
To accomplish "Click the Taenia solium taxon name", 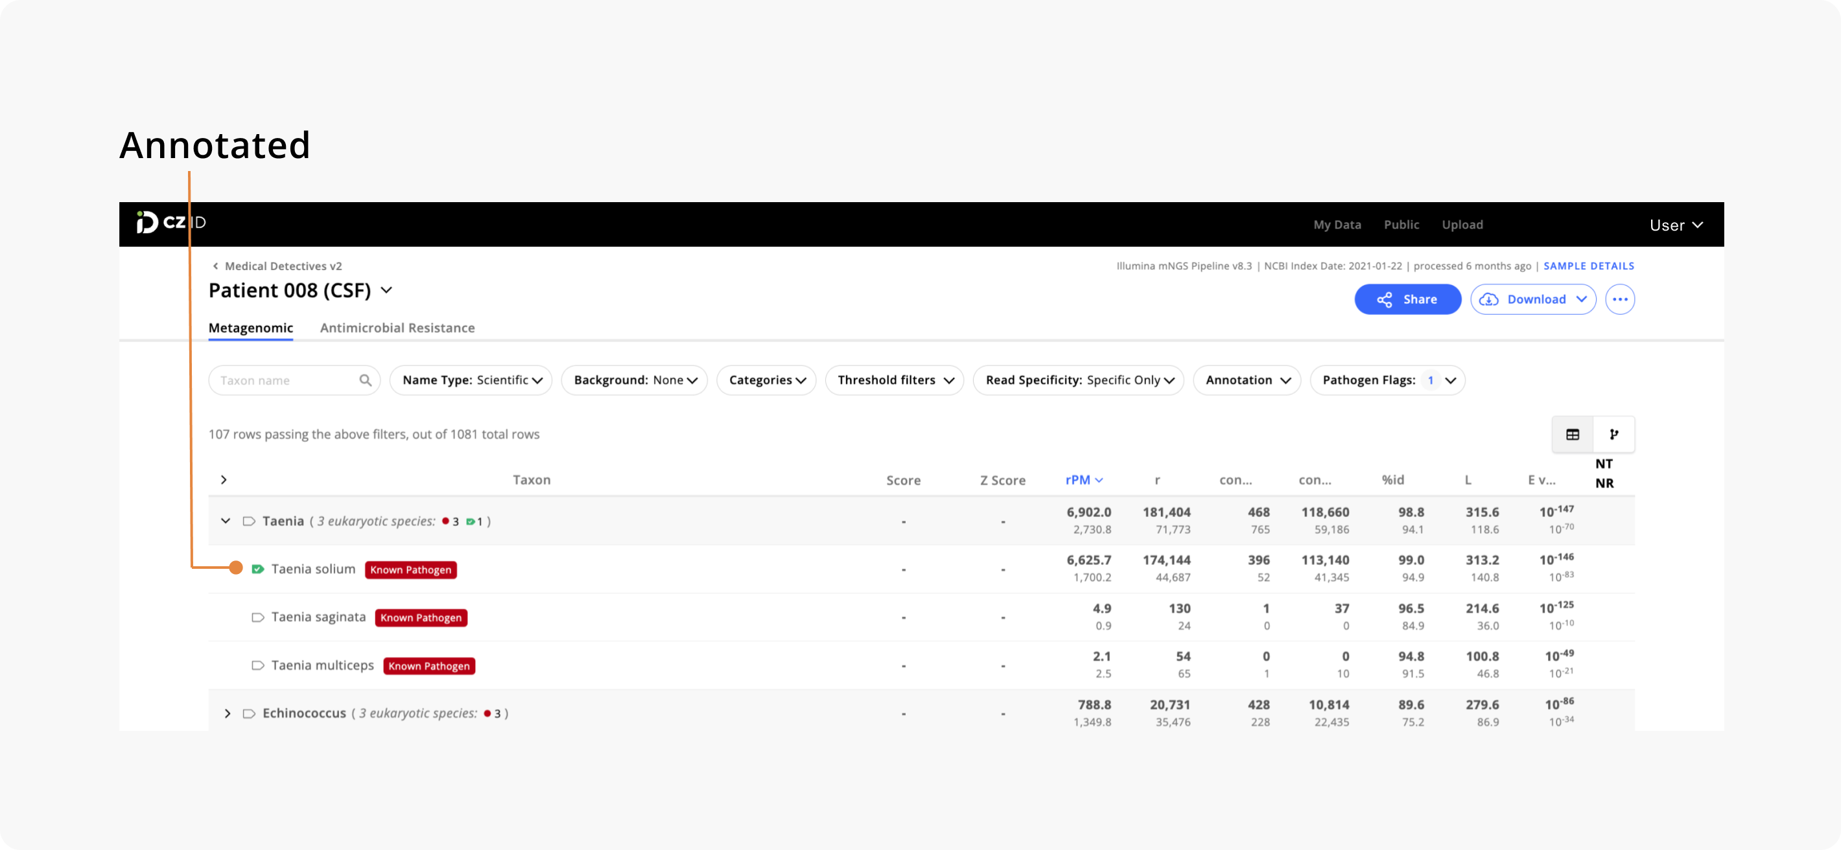I will tap(313, 569).
